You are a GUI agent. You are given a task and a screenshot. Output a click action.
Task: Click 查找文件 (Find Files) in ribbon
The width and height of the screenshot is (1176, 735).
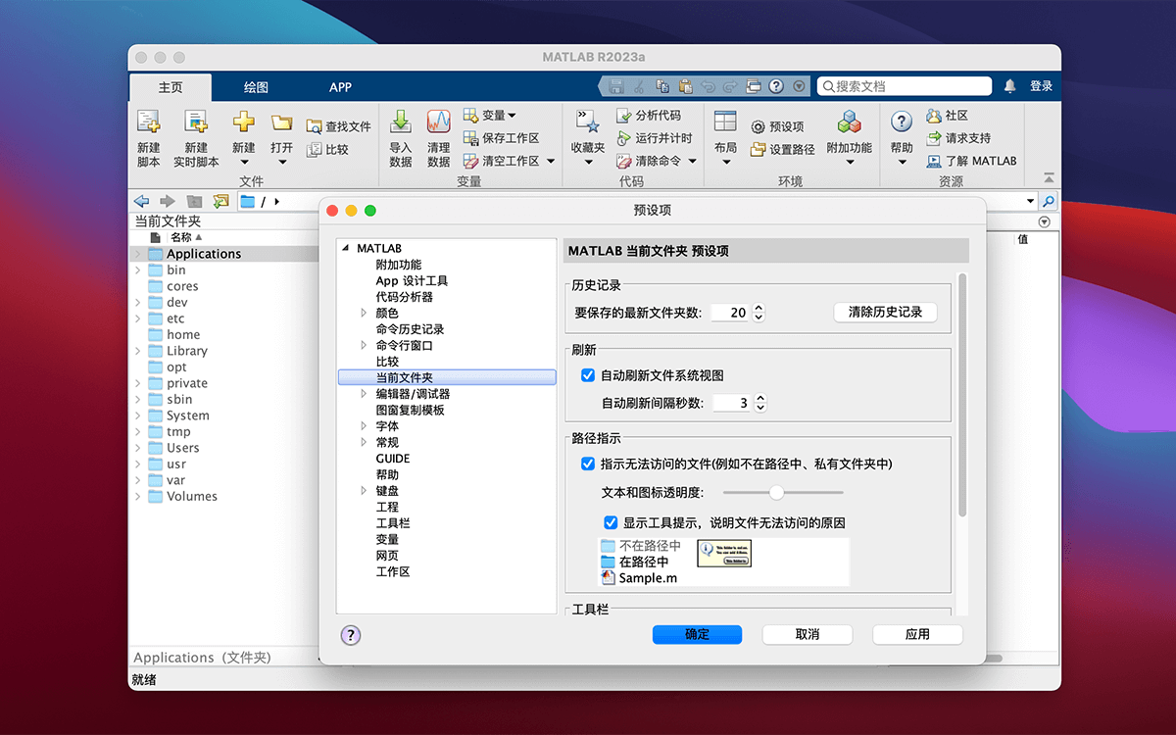click(339, 126)
